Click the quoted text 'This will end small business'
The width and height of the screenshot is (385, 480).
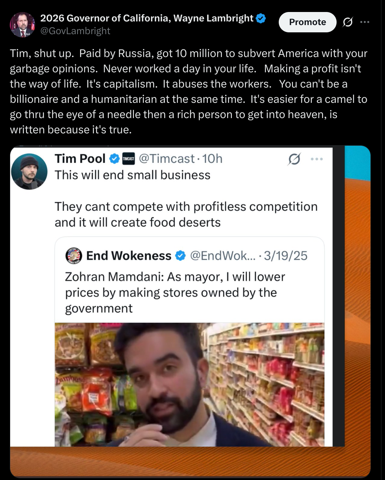coord(132,175)
